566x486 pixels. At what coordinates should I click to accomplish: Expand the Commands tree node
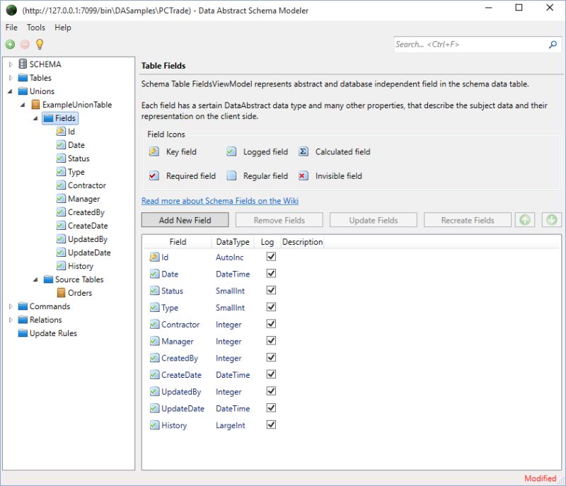tap(11, 306)
